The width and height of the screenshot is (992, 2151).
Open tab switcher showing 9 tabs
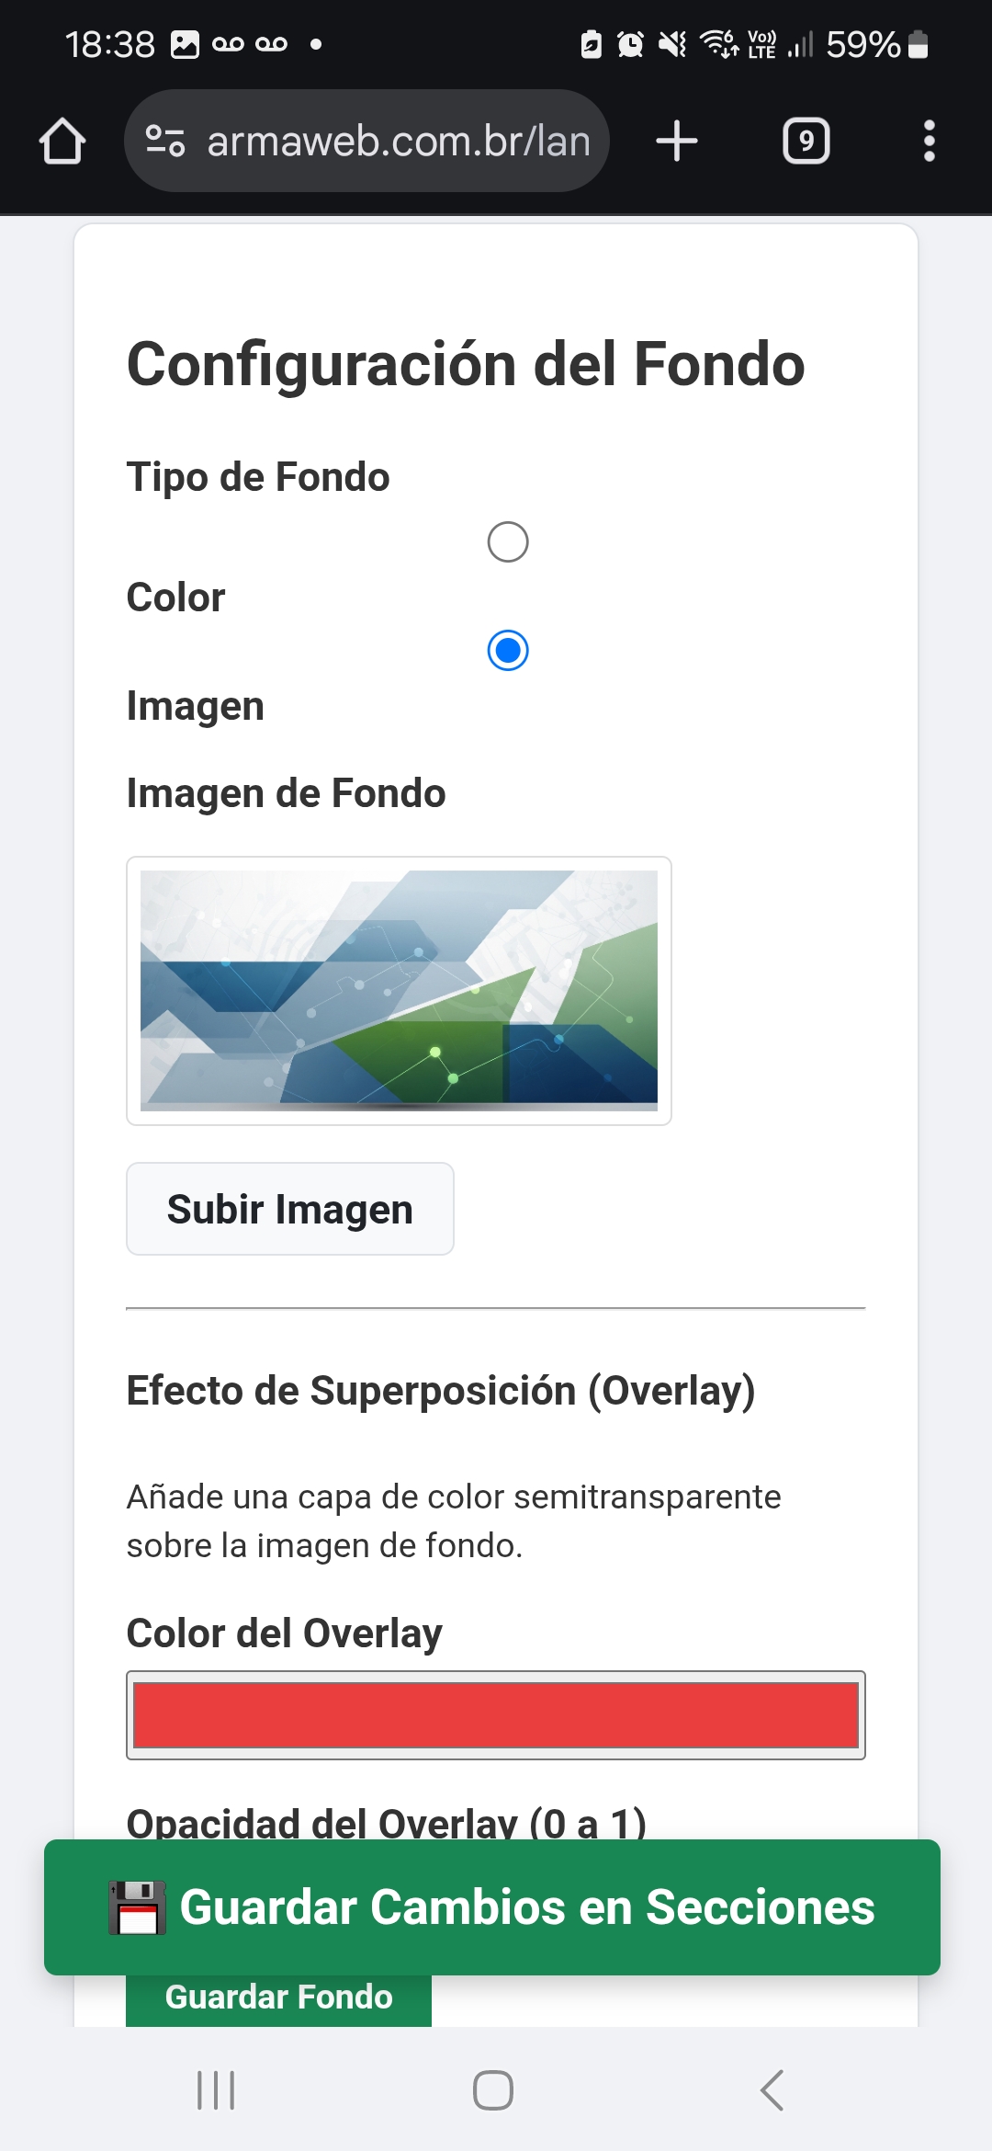806,141
